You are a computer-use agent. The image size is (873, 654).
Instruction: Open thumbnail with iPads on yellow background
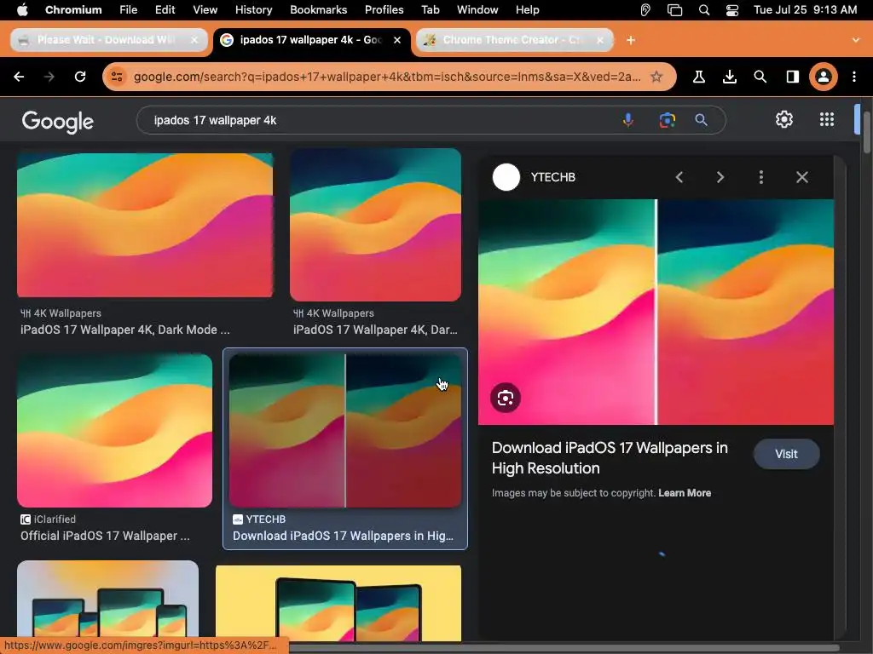coord(338,603)
